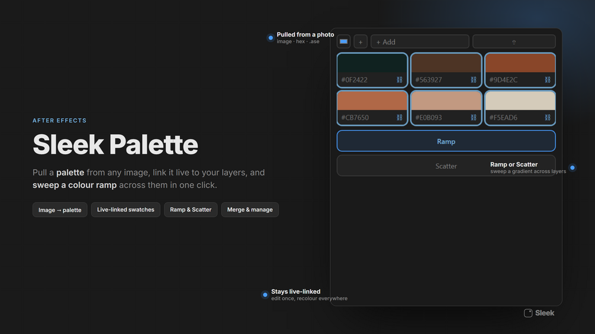Toggle the link icon on #CB7650

(x=399, y=118)
